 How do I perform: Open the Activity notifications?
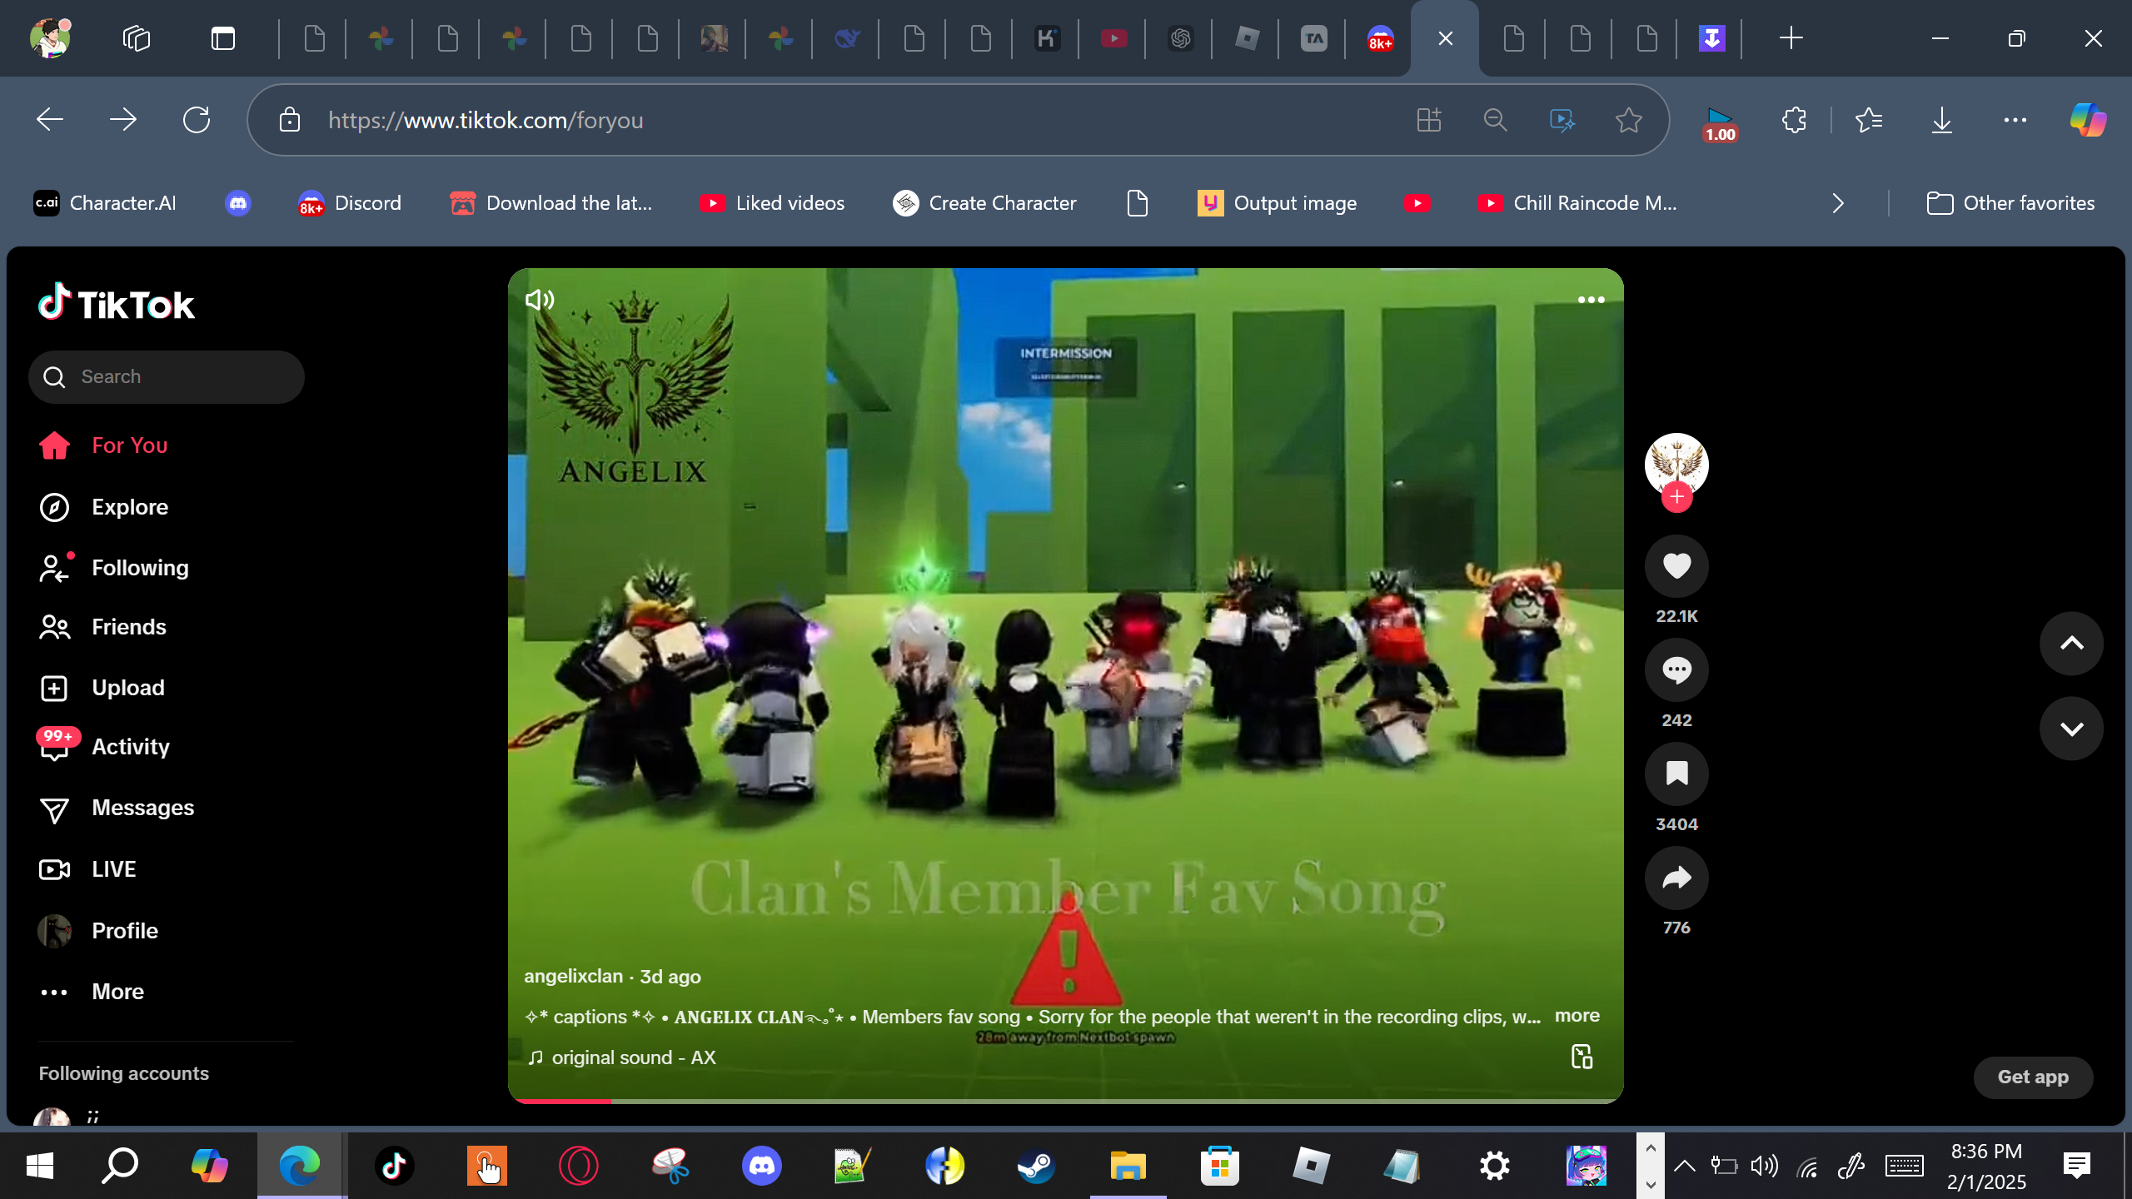[x=130, y=747]
